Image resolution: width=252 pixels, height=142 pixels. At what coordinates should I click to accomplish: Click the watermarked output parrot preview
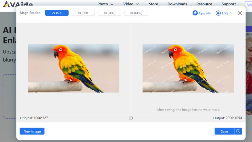click(x=188, y=68)
